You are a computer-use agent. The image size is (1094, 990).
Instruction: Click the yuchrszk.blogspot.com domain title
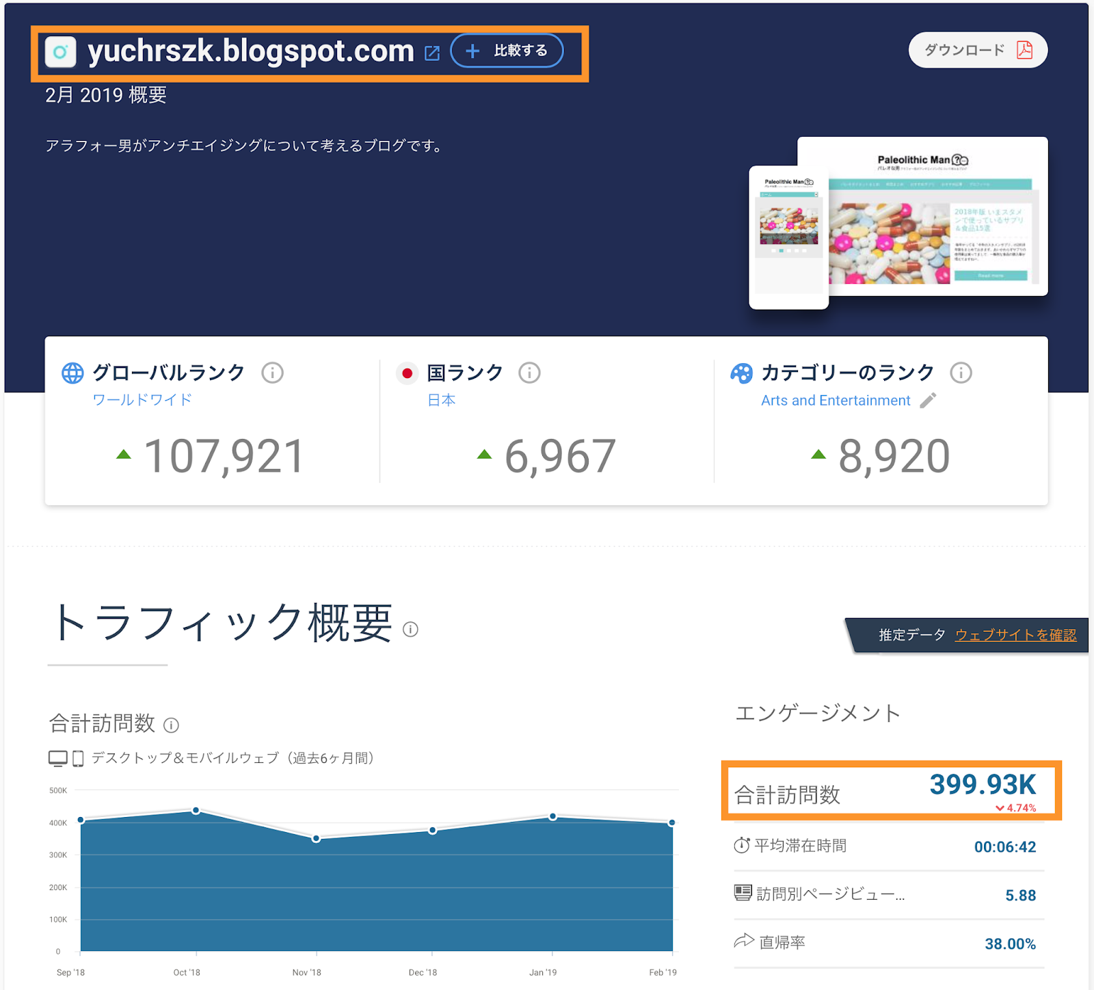click(x=251, y=51)
